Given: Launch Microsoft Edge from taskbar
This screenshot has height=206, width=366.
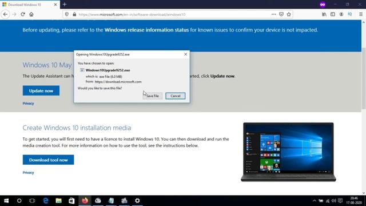Looking at the screenshot, I should (46, 201).
